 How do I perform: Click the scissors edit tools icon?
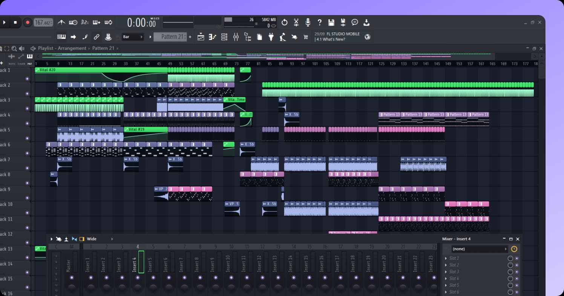(296, 22)
